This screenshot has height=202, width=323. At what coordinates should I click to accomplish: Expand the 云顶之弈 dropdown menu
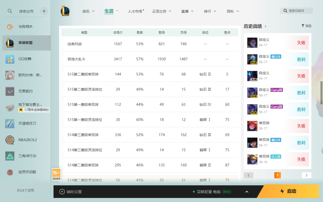click(x=170, y=11)
